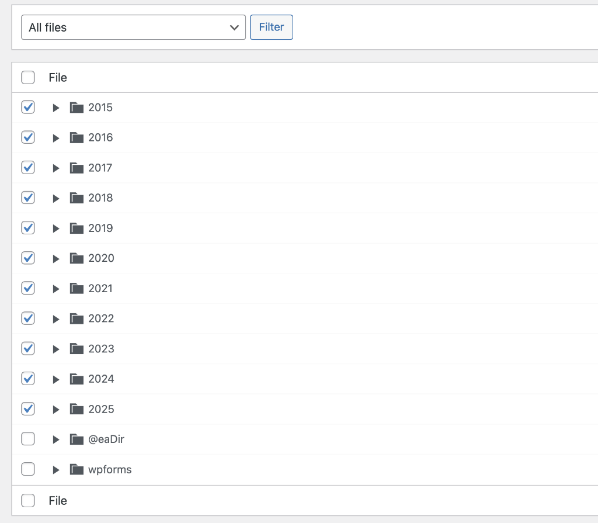Click the 2018 folder icon
The image size is (598, 523).
point(77,198)
